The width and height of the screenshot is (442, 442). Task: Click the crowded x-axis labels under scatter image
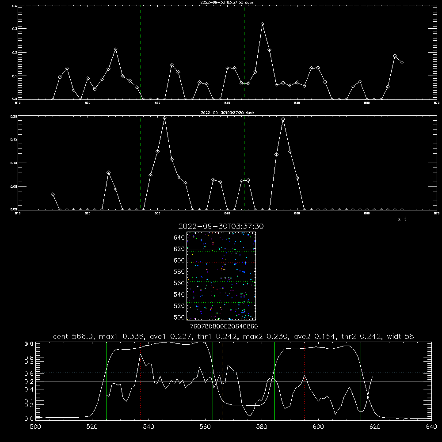[224, 327]
